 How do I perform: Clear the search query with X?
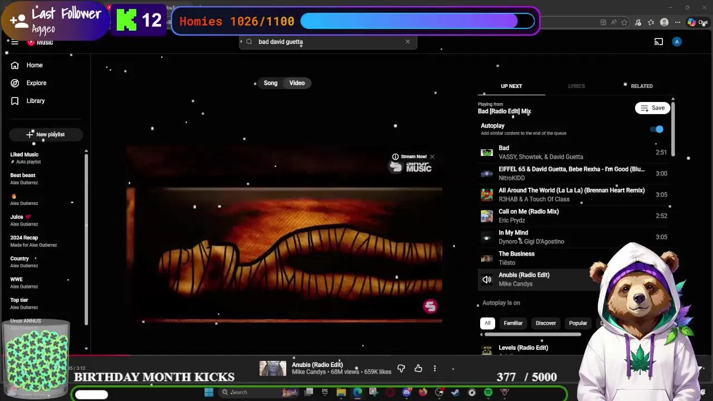[x=408, y=42]
